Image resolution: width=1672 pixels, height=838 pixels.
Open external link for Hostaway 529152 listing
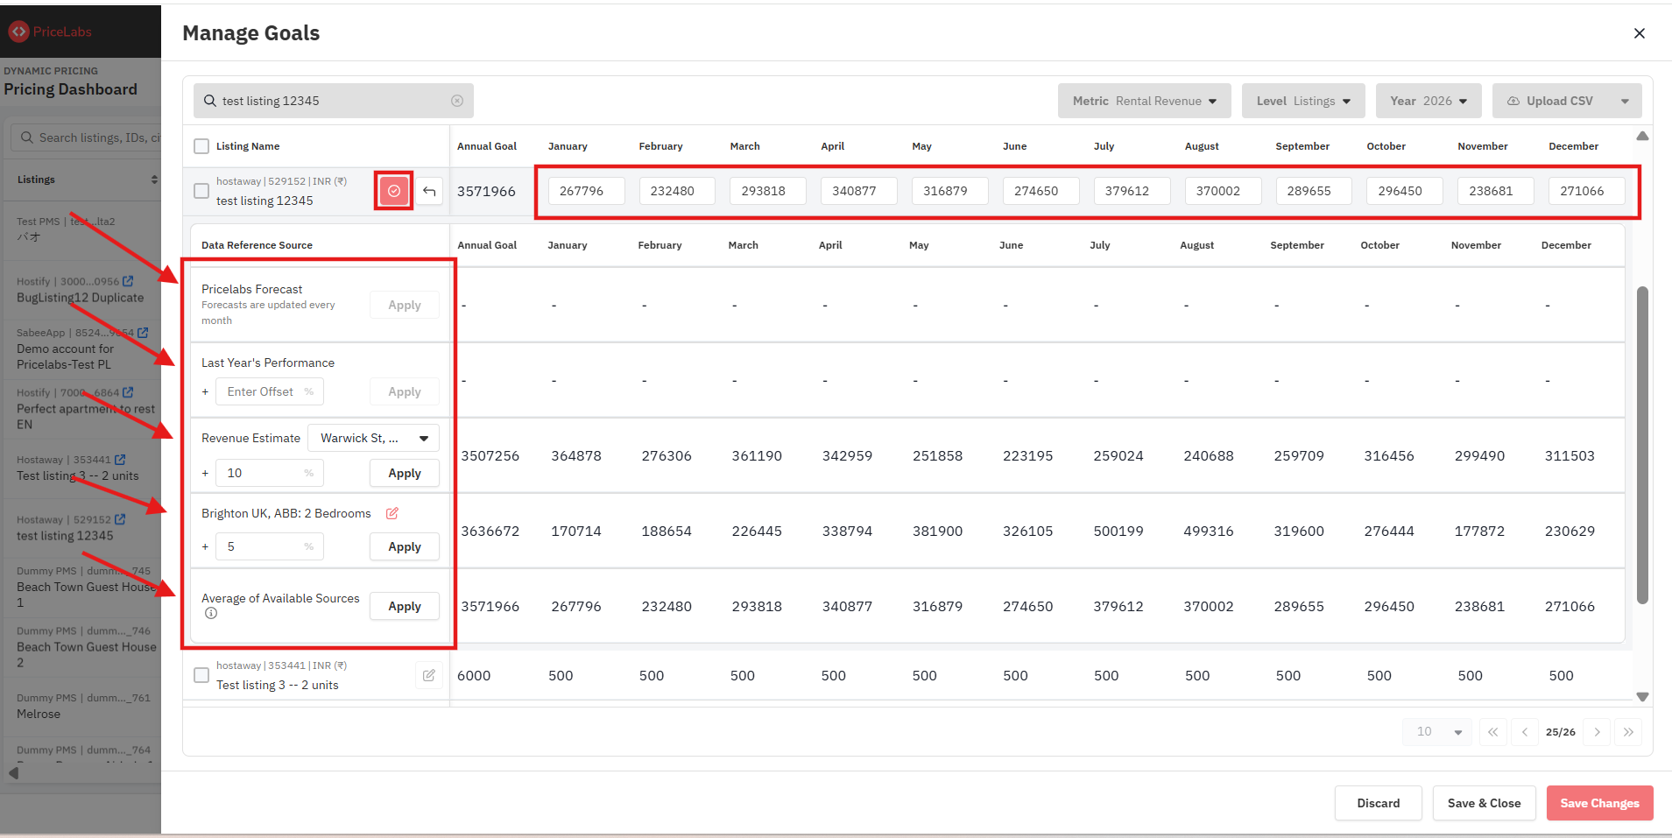click(x=120, y=519)
